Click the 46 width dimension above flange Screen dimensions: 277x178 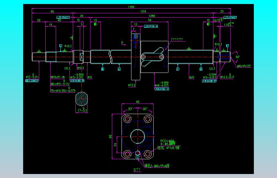coord(138,102)
